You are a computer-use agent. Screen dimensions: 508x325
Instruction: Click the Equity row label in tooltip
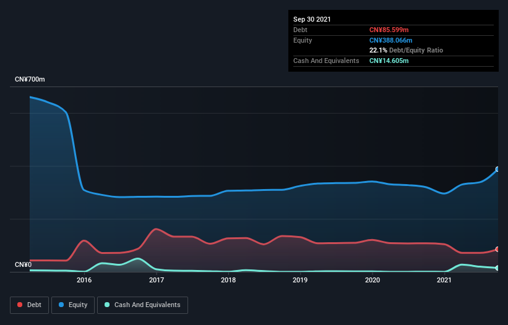point(303,40)
